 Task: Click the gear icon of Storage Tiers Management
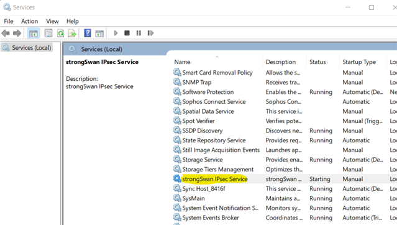coord(177,169)
